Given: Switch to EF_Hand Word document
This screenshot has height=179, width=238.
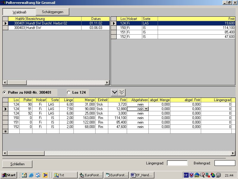Looking at the screenshot, I should point(142,175).
